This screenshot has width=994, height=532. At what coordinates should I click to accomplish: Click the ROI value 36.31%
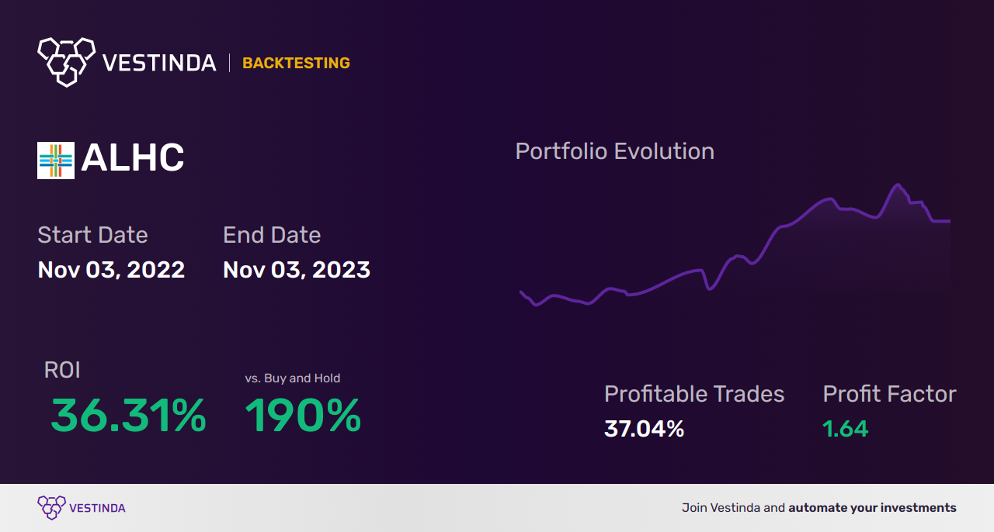[128, 416]
